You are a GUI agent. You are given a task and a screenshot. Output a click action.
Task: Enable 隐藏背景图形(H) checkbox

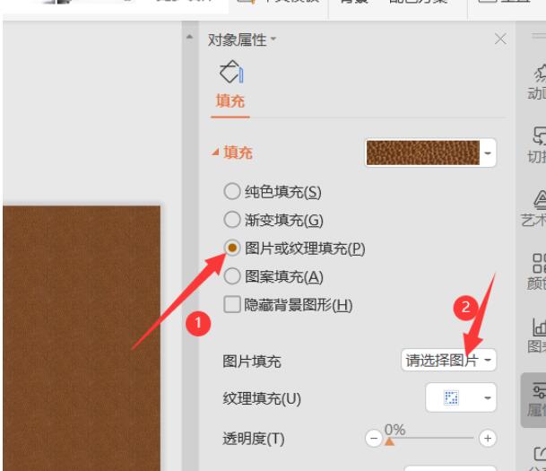tap(232, 305)
